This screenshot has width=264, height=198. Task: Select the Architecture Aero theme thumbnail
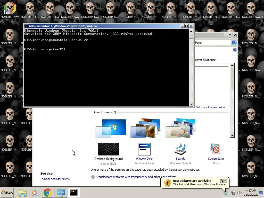coord(145,128)
